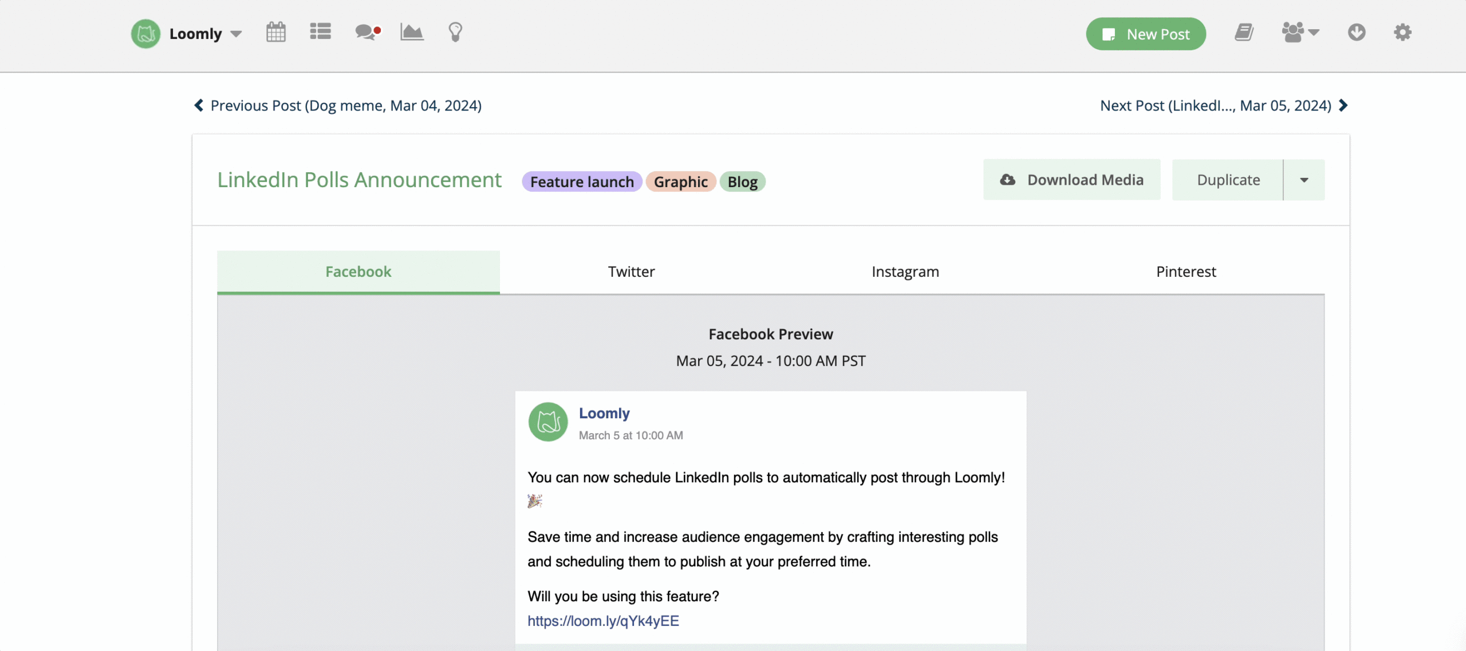Open the calendar view icon
Viewport: 1466px width, 651px height.
275,33
